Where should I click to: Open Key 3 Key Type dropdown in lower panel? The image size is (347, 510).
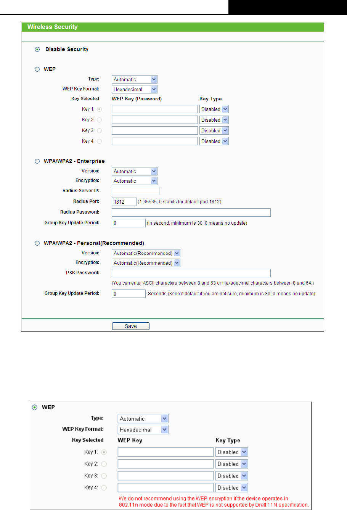(232, 476)
